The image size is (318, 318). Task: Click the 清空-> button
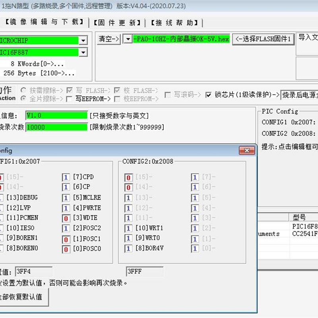tap(109, 39)
